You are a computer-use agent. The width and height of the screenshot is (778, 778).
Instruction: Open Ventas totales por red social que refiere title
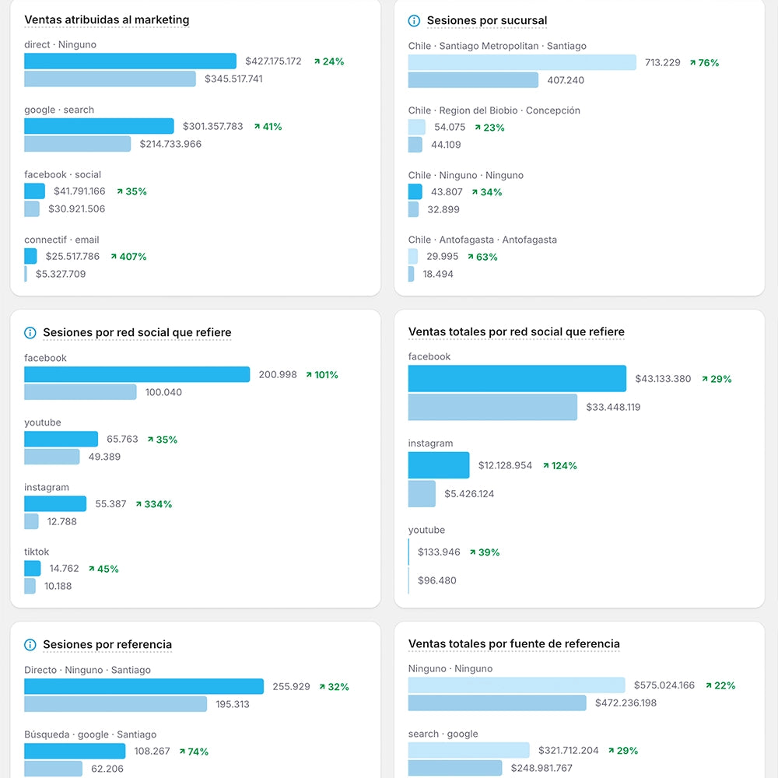click(x=516, y=332)
